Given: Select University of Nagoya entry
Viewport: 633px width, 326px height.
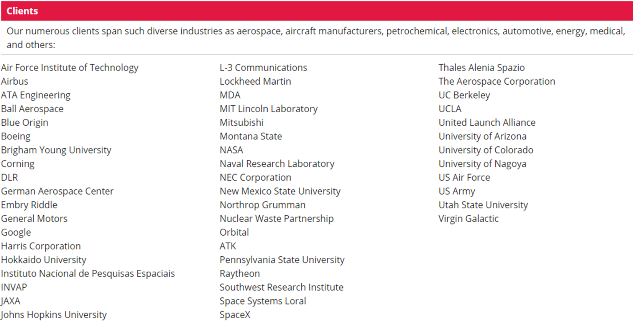Looking at the screenshot, I should [482, 164].
